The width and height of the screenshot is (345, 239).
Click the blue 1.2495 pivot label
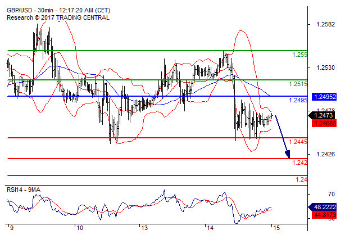[x=298, y=100]
